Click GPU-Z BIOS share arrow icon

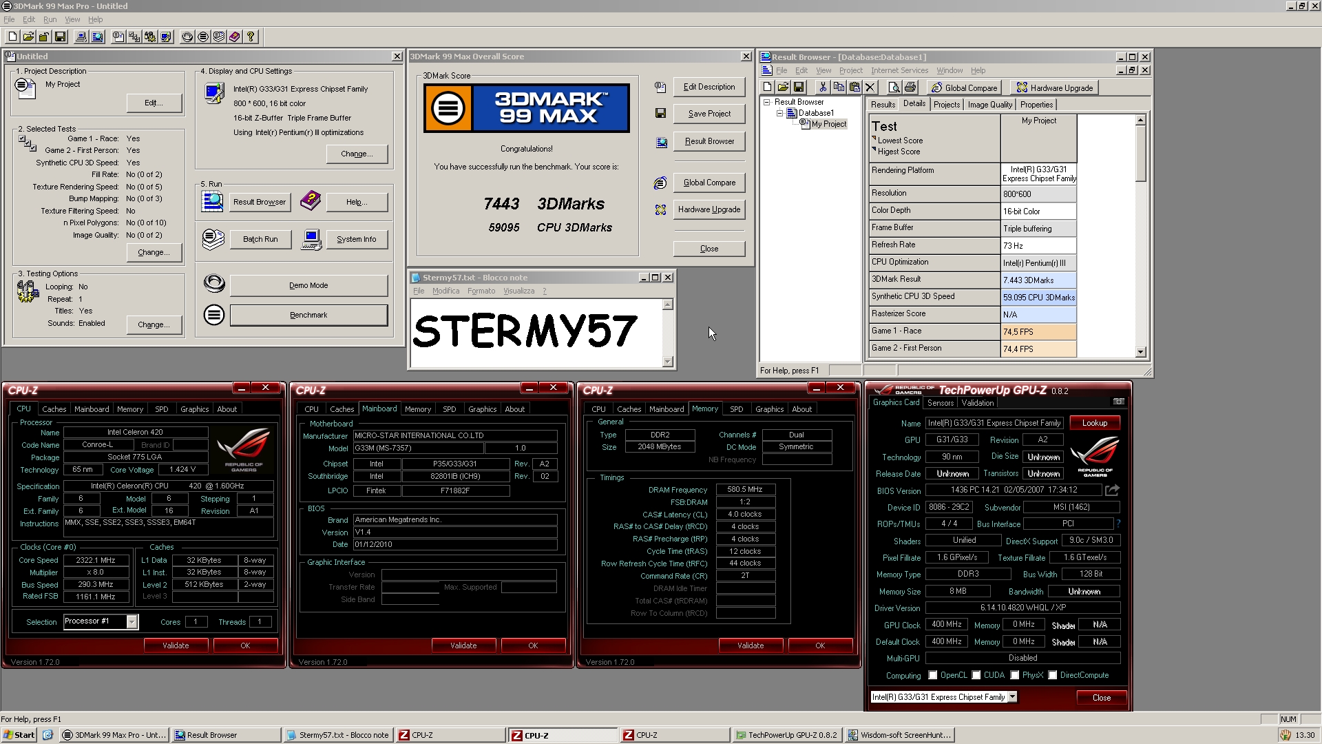(1112, 490)
